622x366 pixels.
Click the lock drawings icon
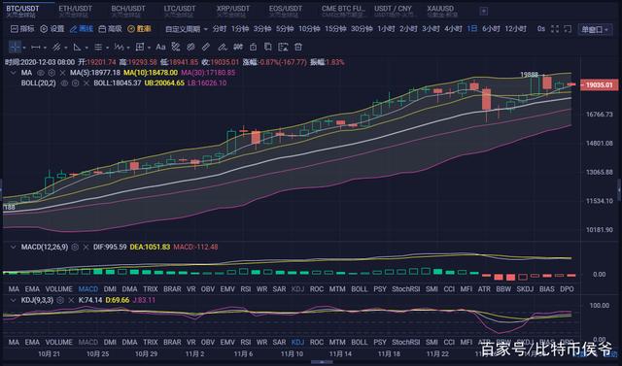point(253,48)
